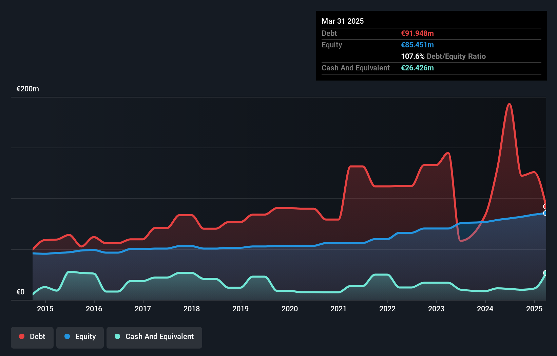Click the 2022 x-axis label
The width and height of the screenshot is (557, 356).
click(387, 309)
